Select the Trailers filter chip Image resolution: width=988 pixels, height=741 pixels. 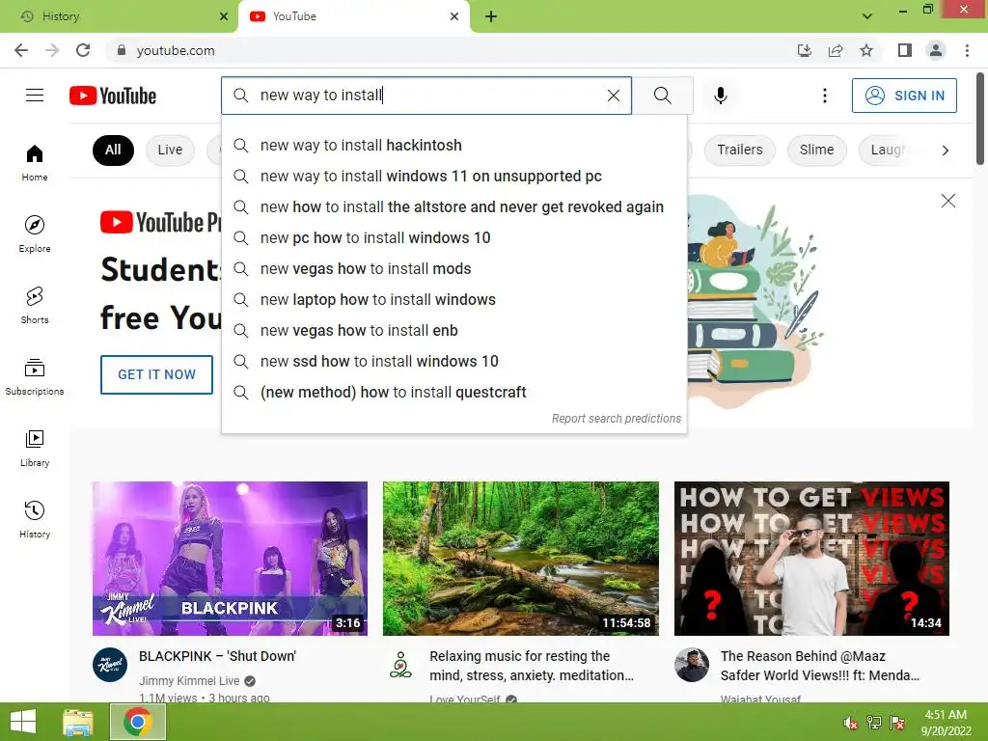pyautogui.click(x=739, y=150)
